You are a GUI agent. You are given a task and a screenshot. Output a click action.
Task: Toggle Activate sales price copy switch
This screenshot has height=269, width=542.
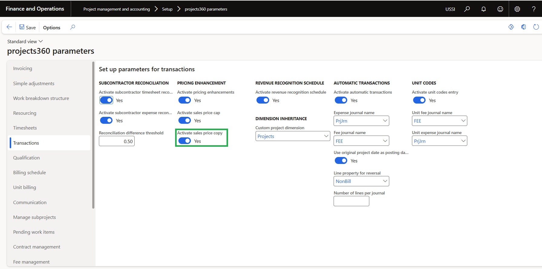(x=184, y=141)
